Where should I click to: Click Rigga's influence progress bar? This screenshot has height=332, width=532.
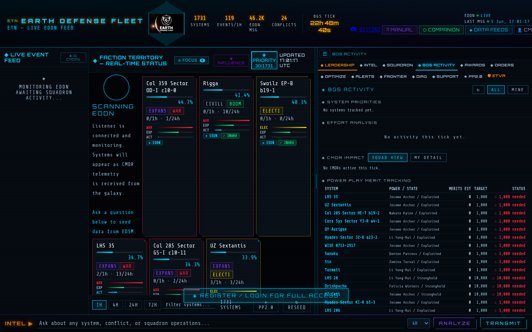click(x=226, y=90)
